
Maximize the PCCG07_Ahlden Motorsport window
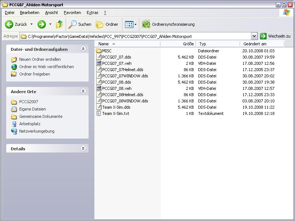[x=284, y=5]
